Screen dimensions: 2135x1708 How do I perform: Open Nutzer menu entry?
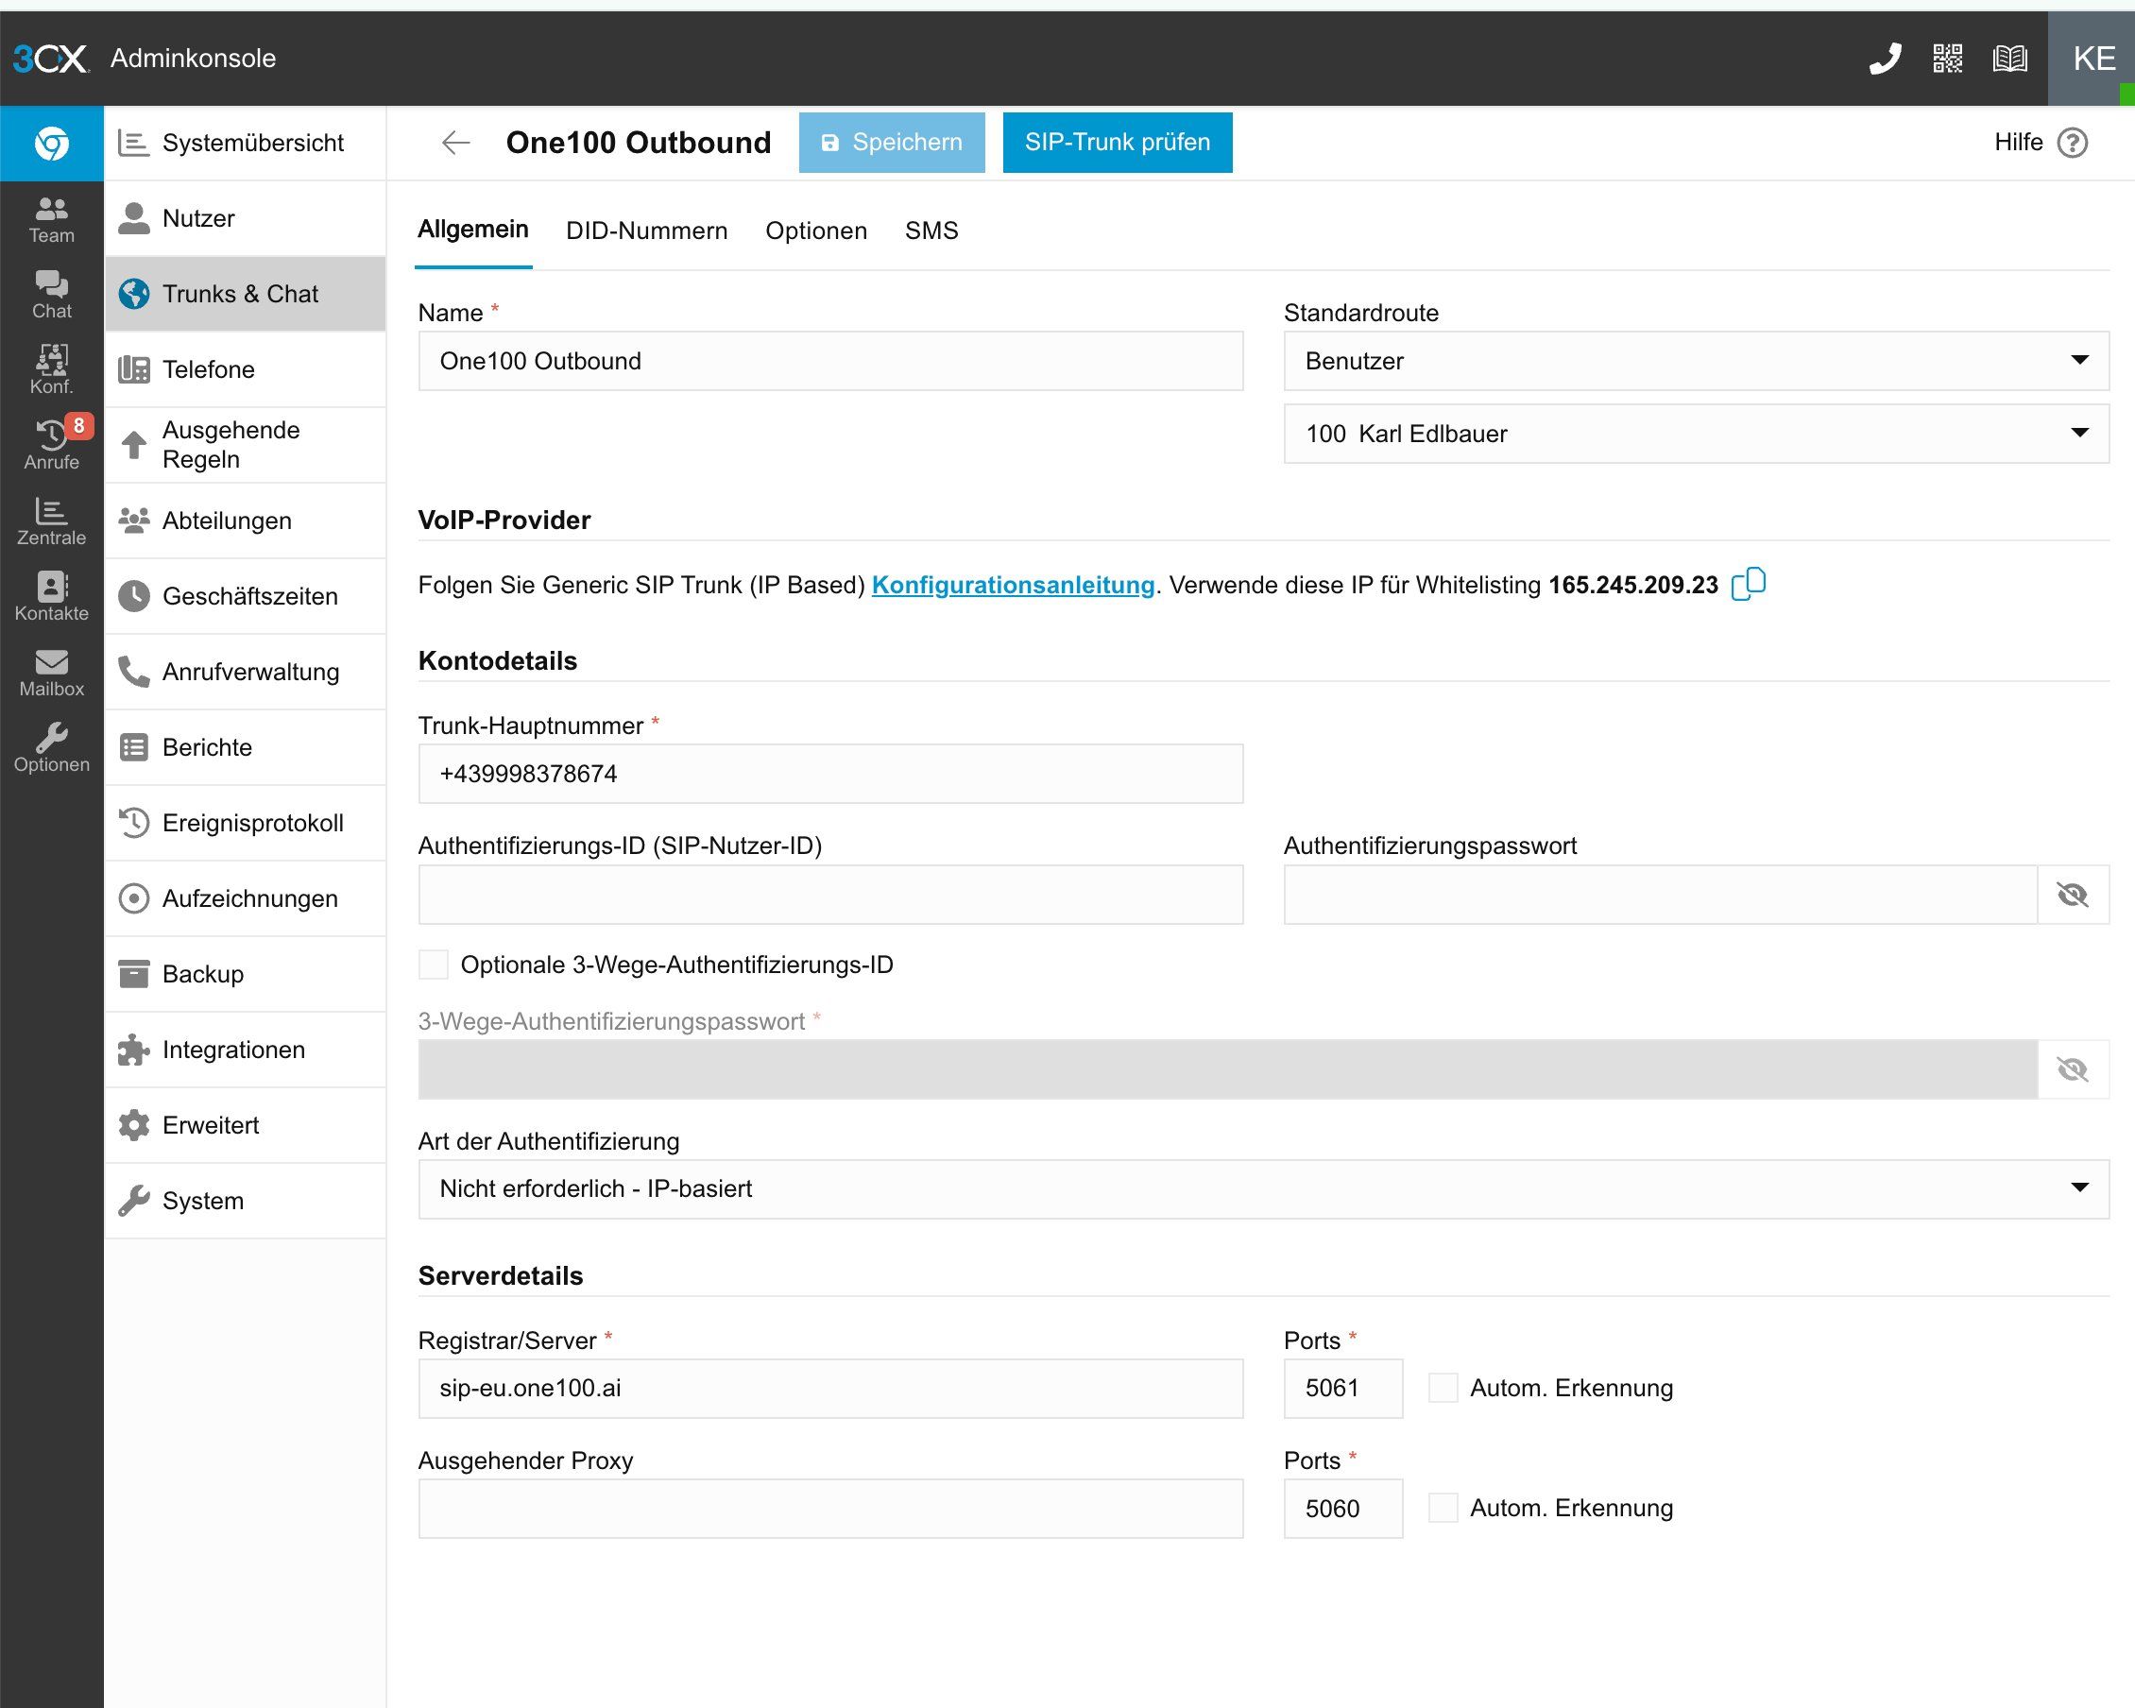coord(245,218)
